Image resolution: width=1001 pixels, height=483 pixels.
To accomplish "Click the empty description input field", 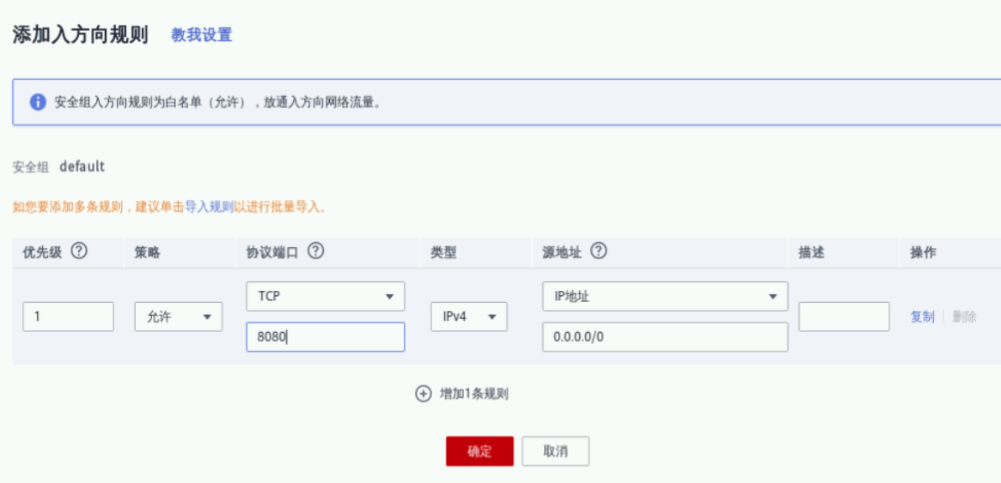I will click(x=844, y=317).
